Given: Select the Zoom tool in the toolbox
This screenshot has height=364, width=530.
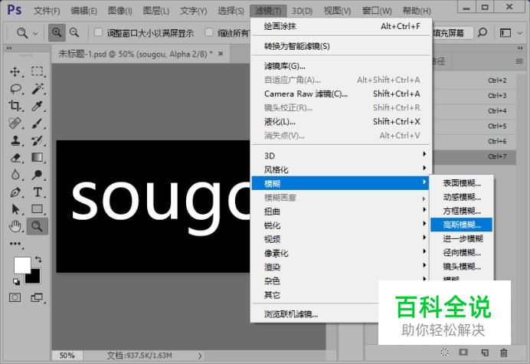Looking at the screenshot, I should [38, 226].
